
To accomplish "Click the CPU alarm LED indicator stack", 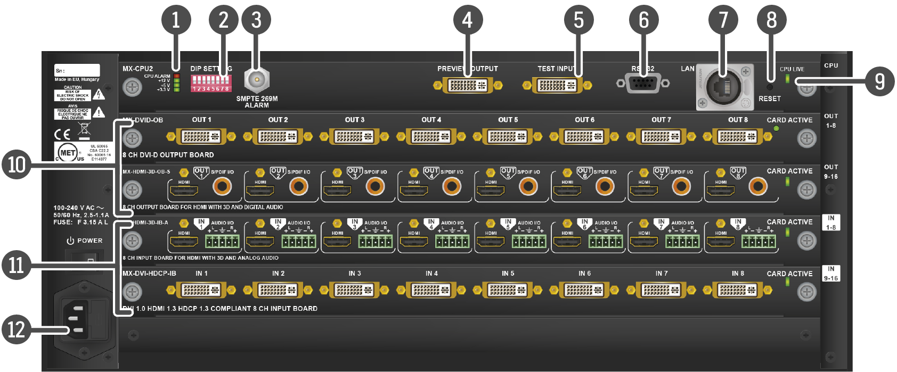I will coord(177,83).
